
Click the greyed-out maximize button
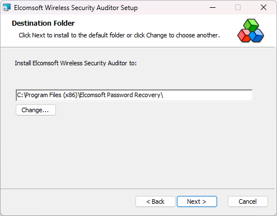238,8
